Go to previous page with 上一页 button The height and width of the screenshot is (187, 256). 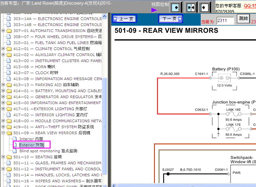(x=124, y=19)
